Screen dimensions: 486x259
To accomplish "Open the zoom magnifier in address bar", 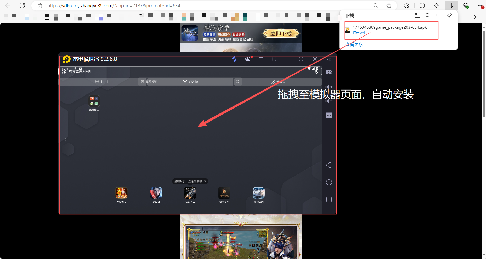I will click(376, 5).
